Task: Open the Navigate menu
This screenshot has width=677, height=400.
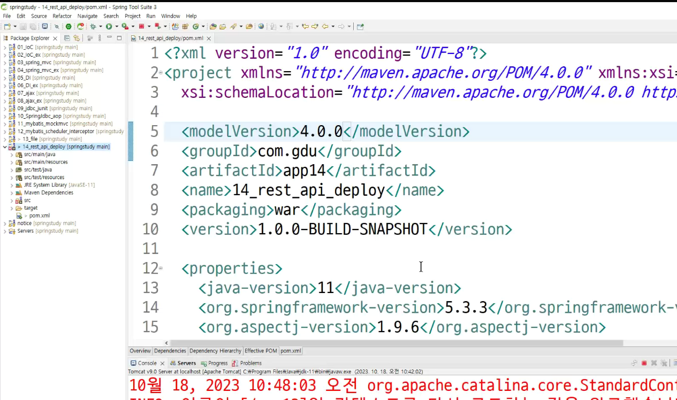Action: (x=88, y=16)
